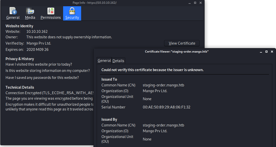
Task: Click Verified by Mango Prv Ltd. value
Action: pos(39,43)
